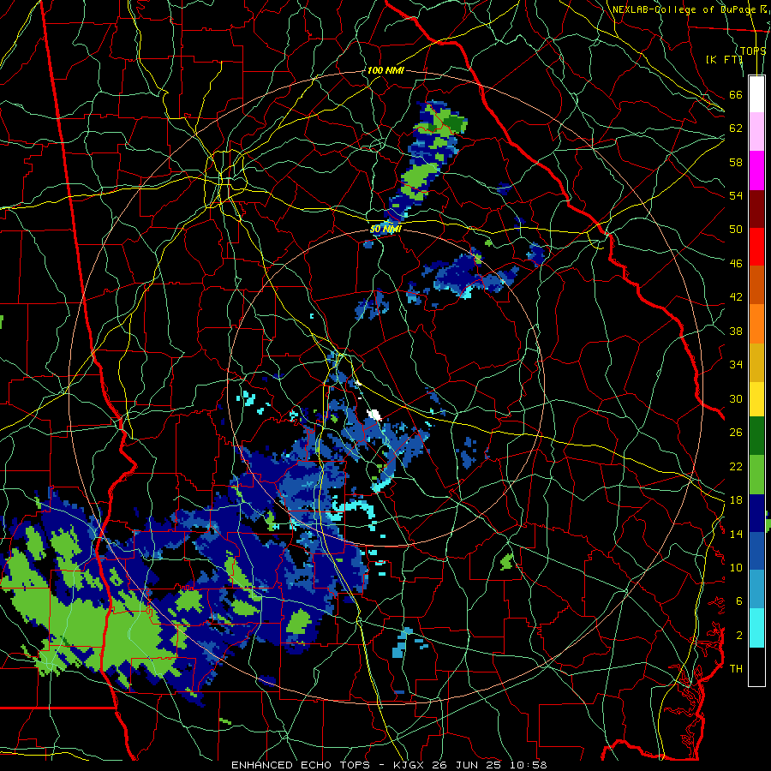Click the '50' legend value
Image resolution: width=771 pixels, height=771 pixels.
736,229
